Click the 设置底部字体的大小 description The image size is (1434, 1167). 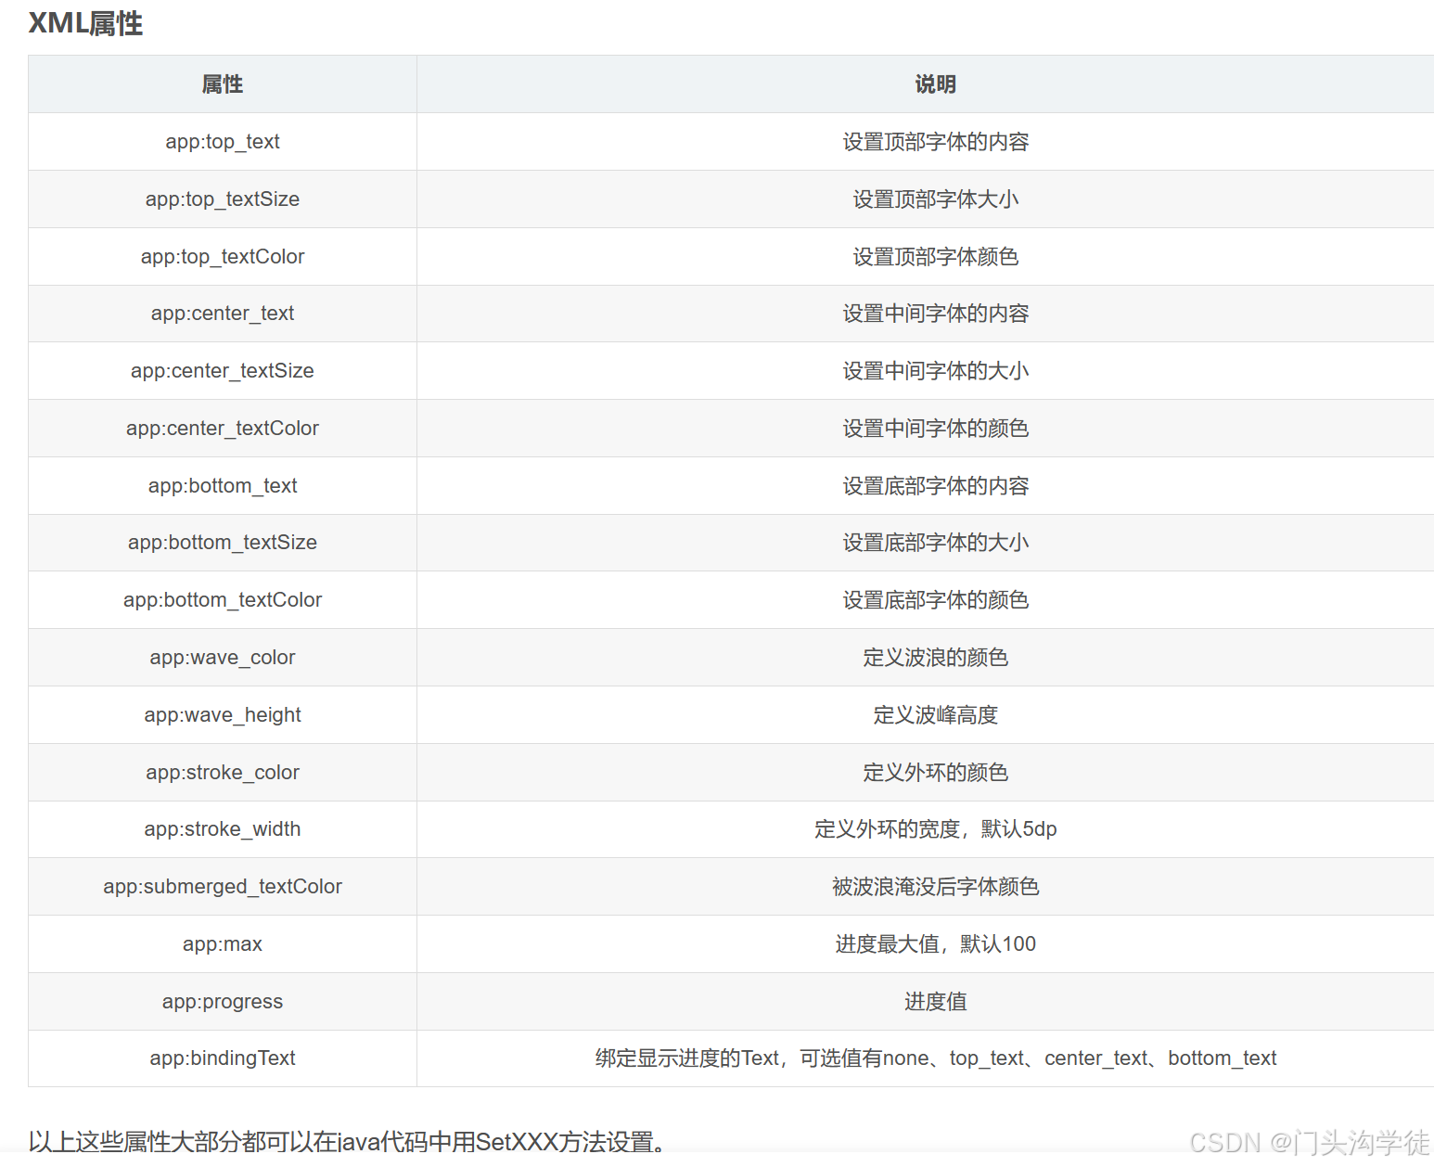coord(935,543)
